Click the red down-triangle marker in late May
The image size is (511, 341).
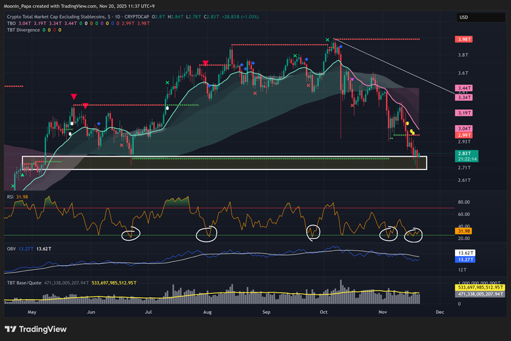(75, 97)
